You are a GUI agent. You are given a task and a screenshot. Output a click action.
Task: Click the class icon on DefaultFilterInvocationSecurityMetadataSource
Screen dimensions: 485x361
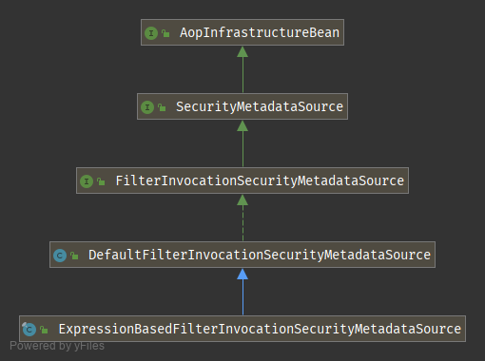60,256
